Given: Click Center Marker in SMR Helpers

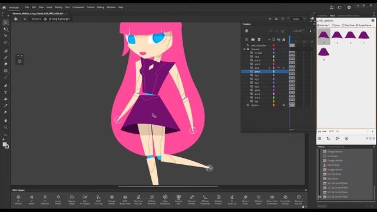Looking at the screenshot, I should (58, 200).
